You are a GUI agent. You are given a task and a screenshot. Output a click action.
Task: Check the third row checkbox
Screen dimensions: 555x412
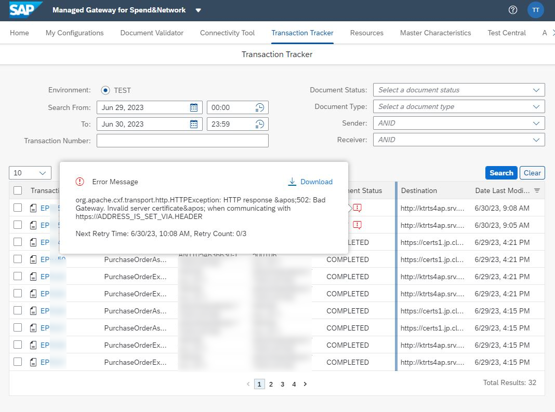click(17, 242)
